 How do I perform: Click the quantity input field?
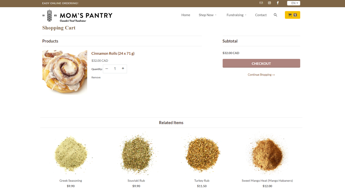115,69
